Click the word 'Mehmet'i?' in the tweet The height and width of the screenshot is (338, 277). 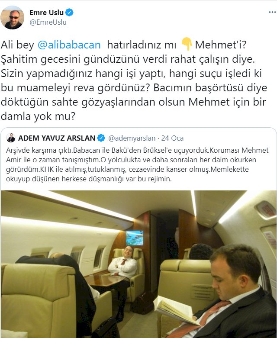coord(221,45)
